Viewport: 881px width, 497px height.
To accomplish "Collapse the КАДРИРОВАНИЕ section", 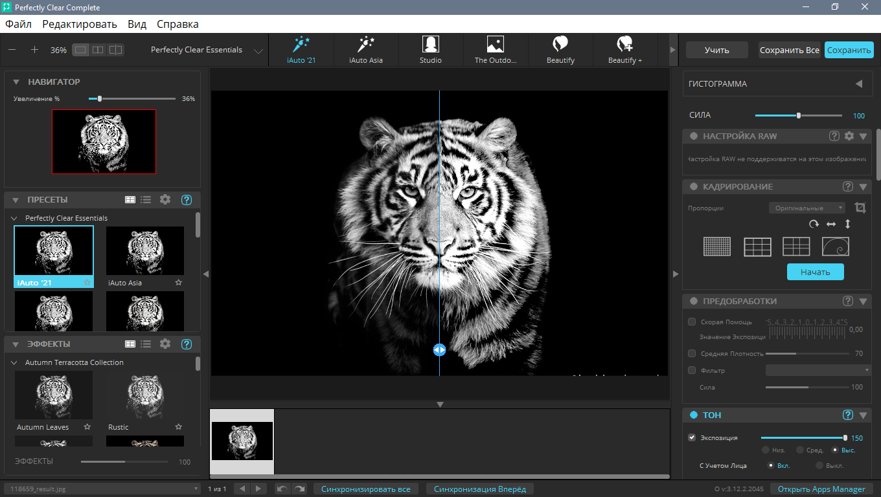I will 864,187.
